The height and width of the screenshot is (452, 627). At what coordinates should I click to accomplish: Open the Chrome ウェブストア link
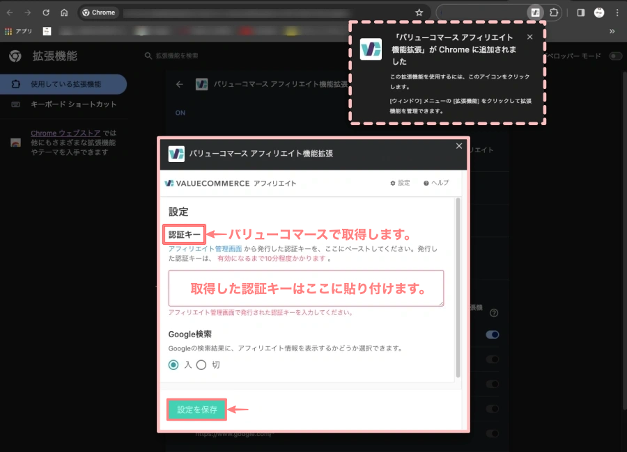[65, 133]
